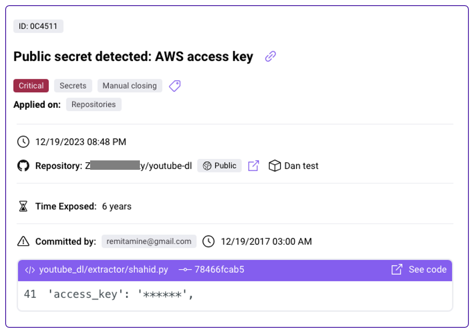Click commit 78466fcab5 hash
This screenshot has width=475, height=333.
(219, 270)
